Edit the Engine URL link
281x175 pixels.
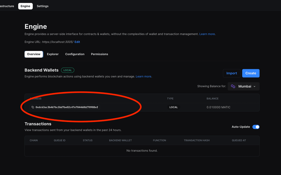click(77, 42)
